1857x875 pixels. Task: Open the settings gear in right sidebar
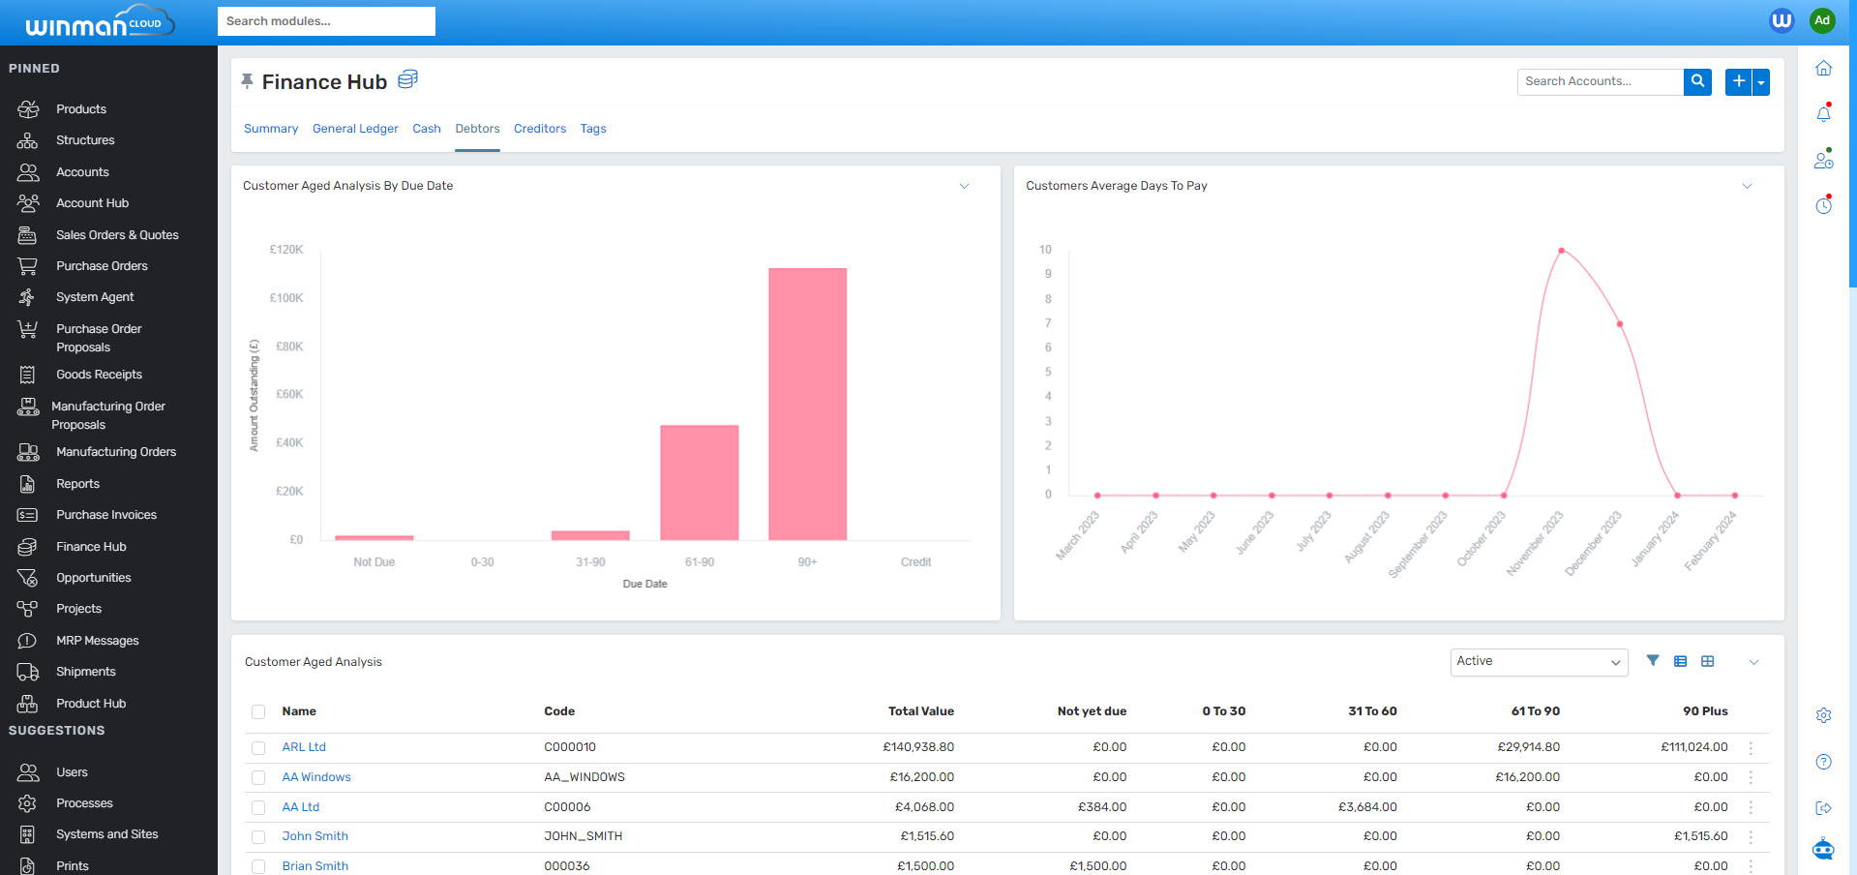1823,715
